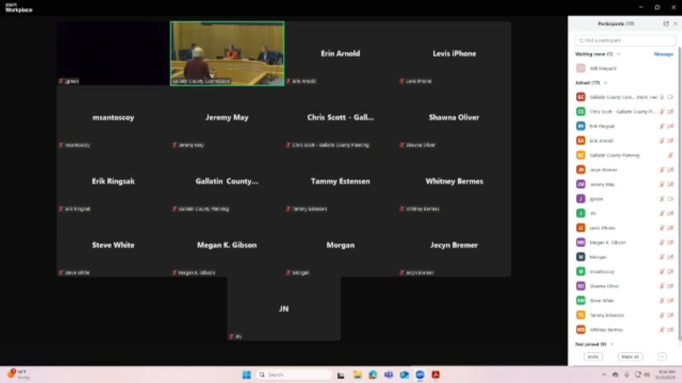Click Will Shepard's avatar in waiting room
The height and width of the screenshot is (383, 682).
tap(581, 68)
